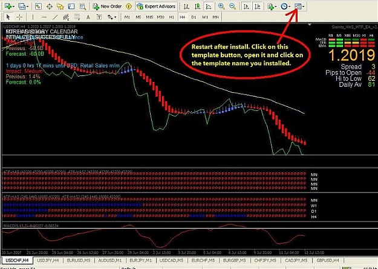Switch chart to candlesticks type
378x269 pixels.
[x=197, y=7]
